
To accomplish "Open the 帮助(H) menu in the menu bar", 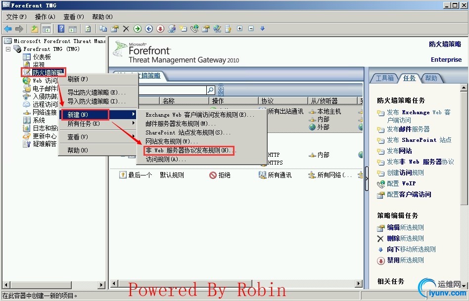I will click(x=102, y=17).
